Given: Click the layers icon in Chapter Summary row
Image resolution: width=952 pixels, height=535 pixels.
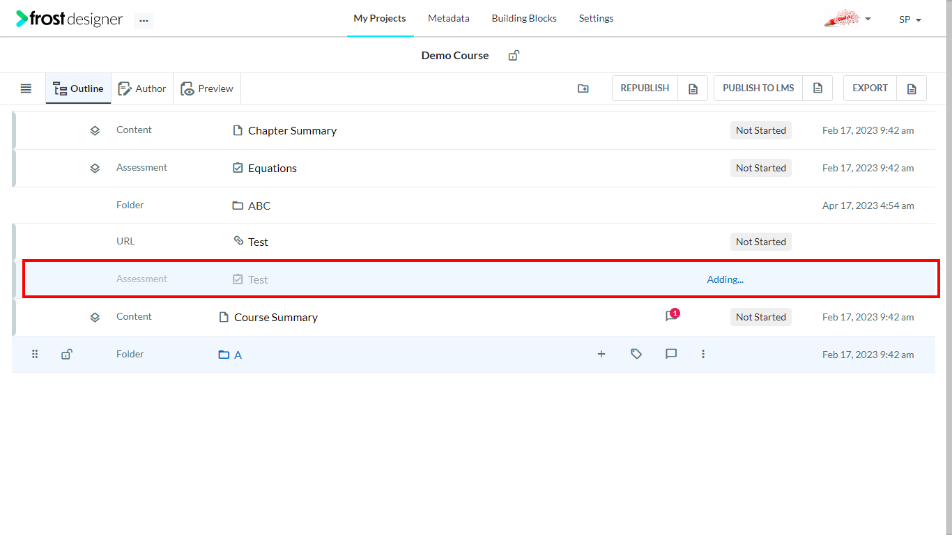Looking at the screenshot, I should [95, 130].
